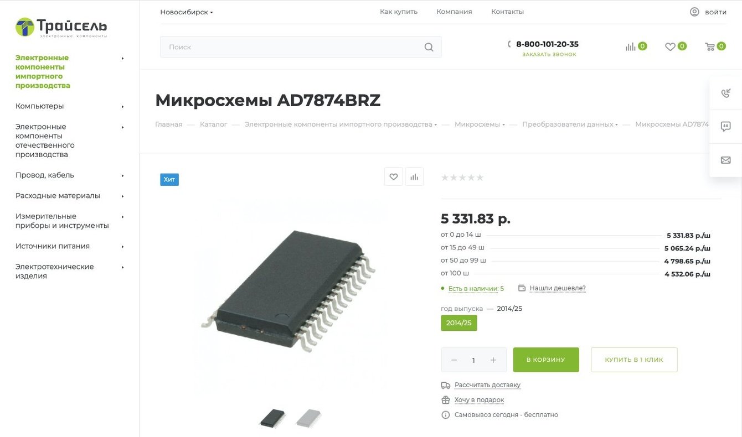Viewport: 742px width, 437px height.
Task: Decrease quantity with minus button
Action: [454, 360]
